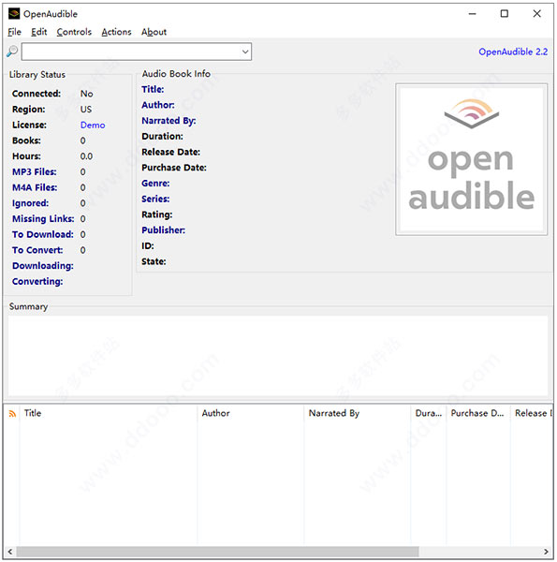This screenshot has width=557, height=562.
Task: Open the Actions menu
Action: [116, 32]
